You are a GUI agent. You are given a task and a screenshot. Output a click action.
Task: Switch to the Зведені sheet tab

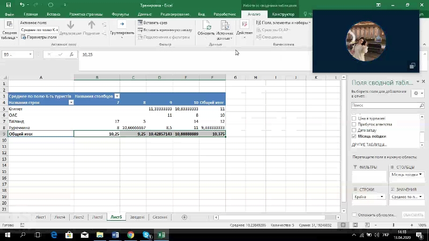click(137, 217)
